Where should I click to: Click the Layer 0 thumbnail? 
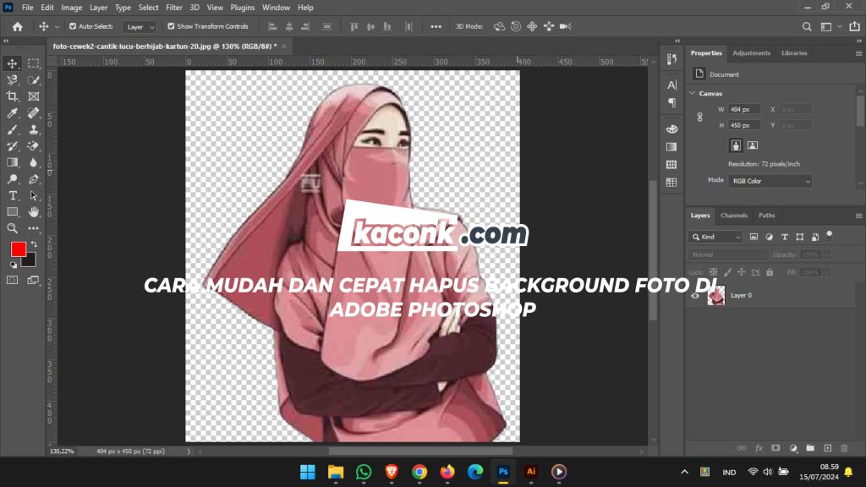pyautogui.click(x=715, y=296)
